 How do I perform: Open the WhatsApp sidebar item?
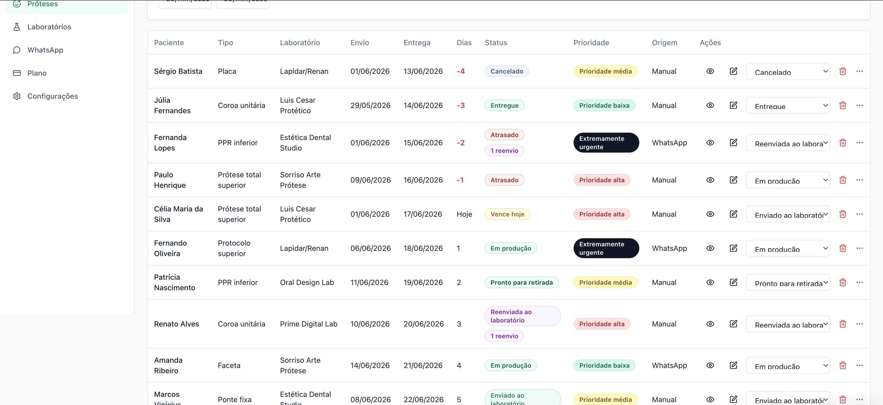click(x=67, y=50)
